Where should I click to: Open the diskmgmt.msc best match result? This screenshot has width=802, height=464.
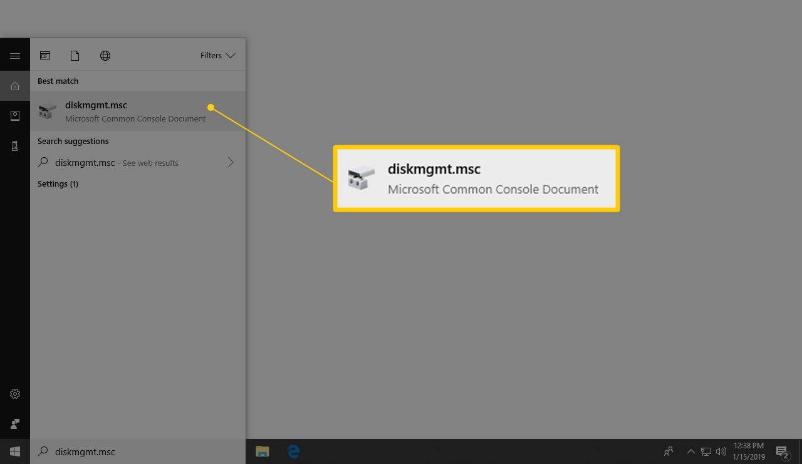click(138, 111)
